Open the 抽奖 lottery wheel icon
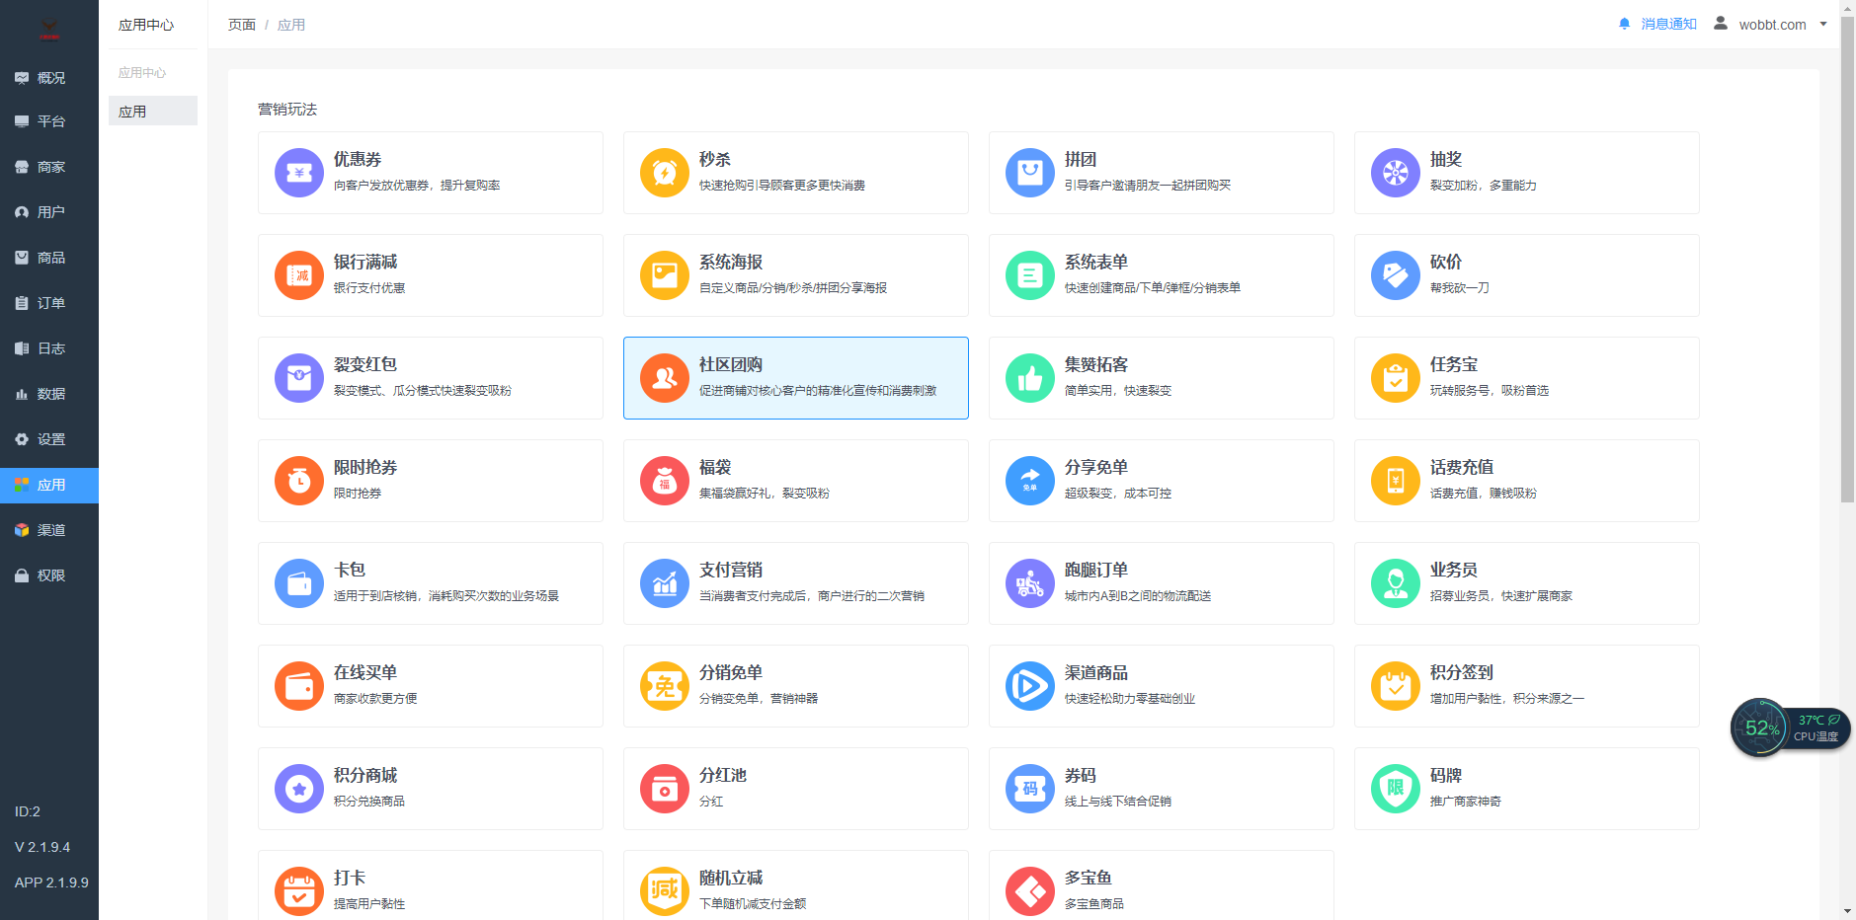 [1395, 172]
